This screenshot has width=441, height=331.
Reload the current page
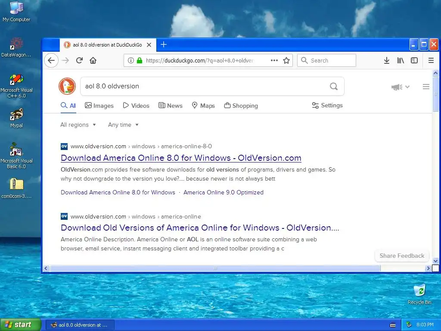79,60
